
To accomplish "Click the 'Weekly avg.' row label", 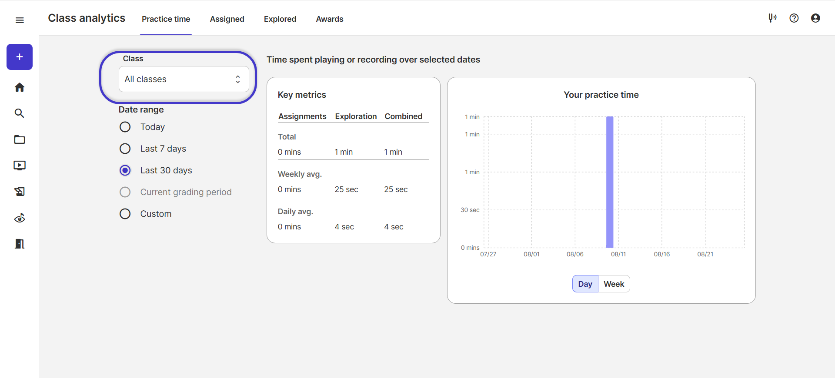I will (x=300, y=174).
